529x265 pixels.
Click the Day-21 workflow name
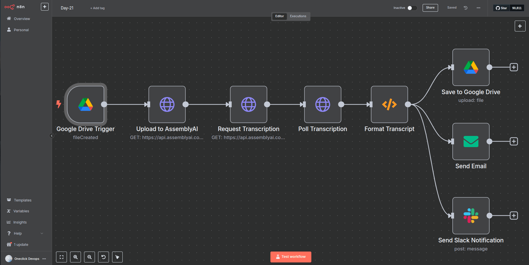(x=67, y=8)
